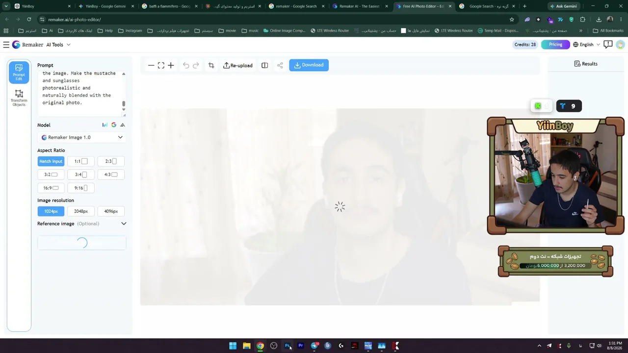This screenshot has width=628, height=353.
Task: Open the Remaker Image 1.0 model dropdown
Action: click(x=82, y=137)
